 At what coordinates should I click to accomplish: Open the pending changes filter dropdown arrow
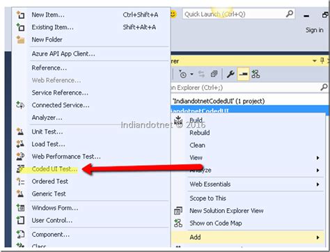tap(191, 74)
